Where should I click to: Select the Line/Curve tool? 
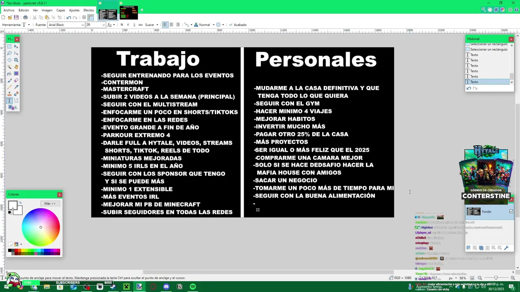click(16, 101)
